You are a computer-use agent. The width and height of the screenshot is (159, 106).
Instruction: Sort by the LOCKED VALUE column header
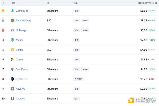coord(146,3)
